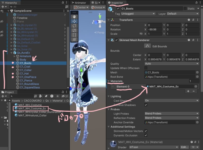Click the Position X input field
The height and width of the screenshot is (150, 203).
155,25
